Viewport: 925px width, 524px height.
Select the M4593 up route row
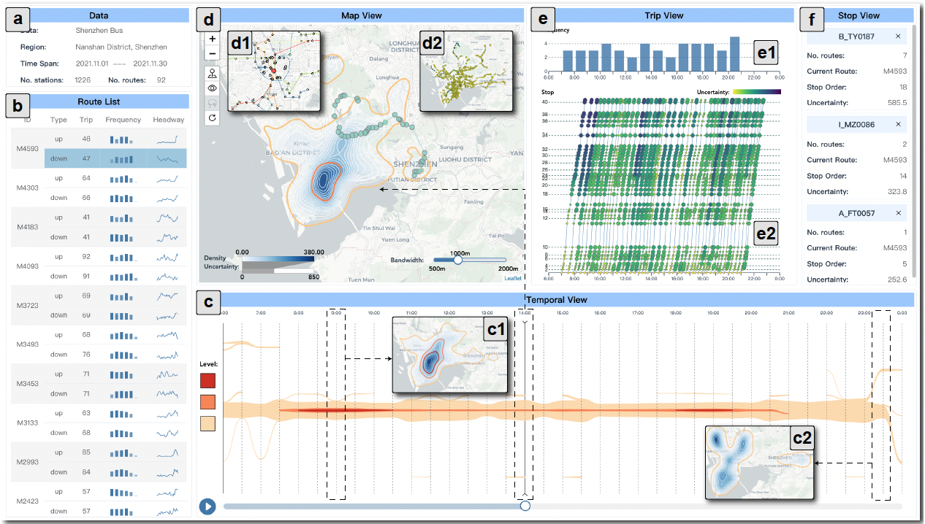[x=115, y=138]
